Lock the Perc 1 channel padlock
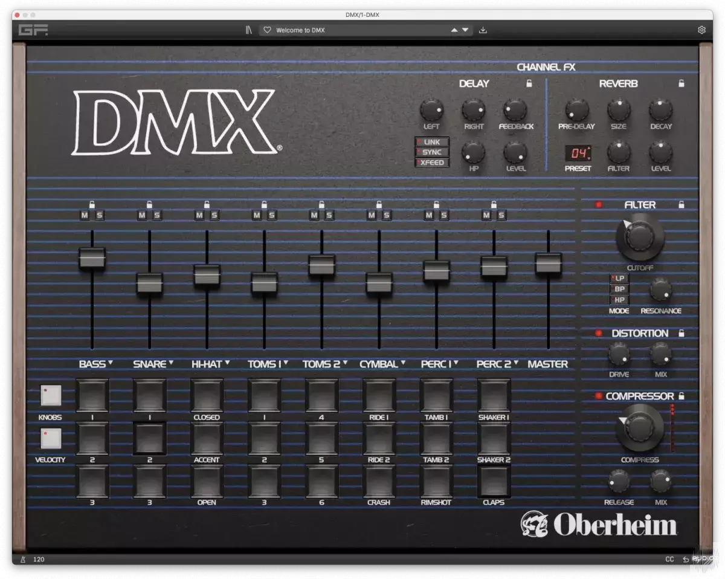Viewport: 725px width, 579px height. [436, 204]
